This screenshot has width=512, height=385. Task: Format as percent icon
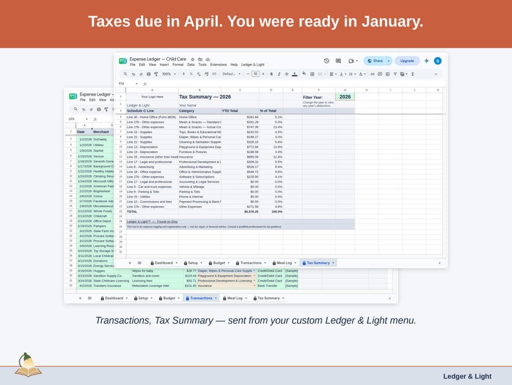click(192, 74)
